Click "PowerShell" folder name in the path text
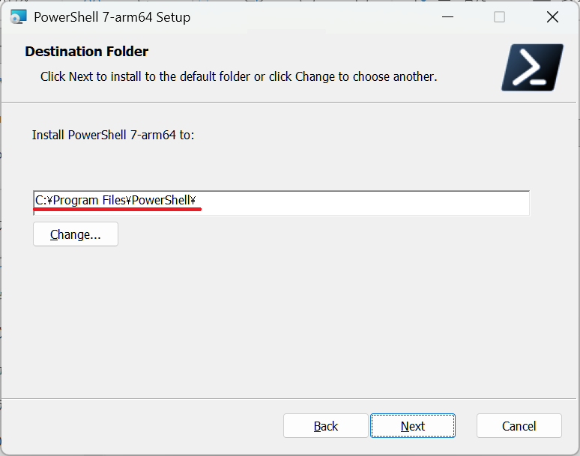Viewport: 580px width, 456px height. coord(160,200)
